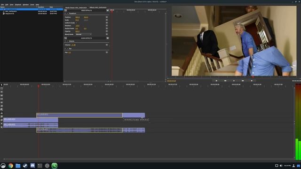Open the View menu
301x169 pixels.
click(11, 5)
